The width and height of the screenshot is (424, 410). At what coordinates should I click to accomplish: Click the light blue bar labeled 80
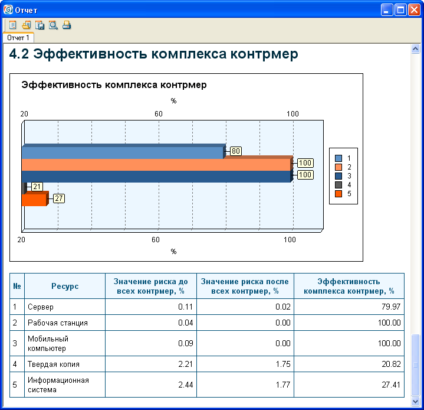click(123, 152)
